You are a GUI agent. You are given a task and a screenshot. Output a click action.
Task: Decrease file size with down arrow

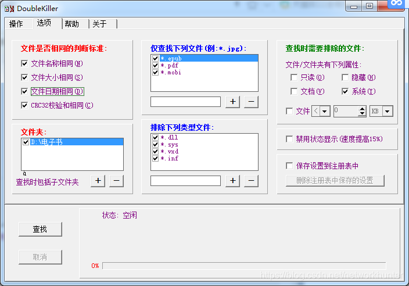(x=362, y=114)
